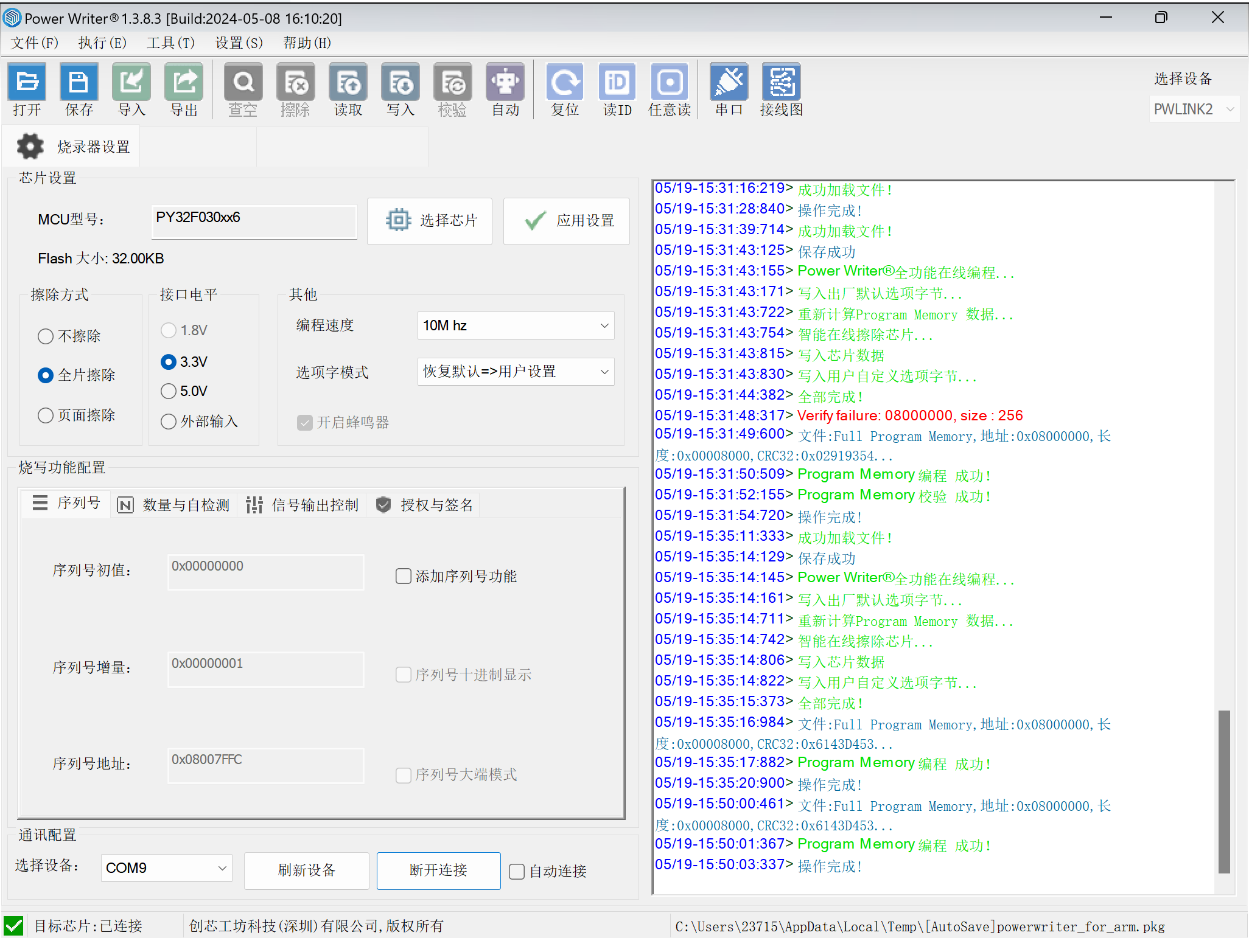Enable the 添加序列号功能 checkbox

(404, 576)
